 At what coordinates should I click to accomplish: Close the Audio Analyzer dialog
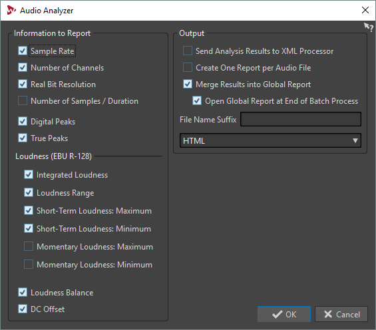tap(365, 10)
